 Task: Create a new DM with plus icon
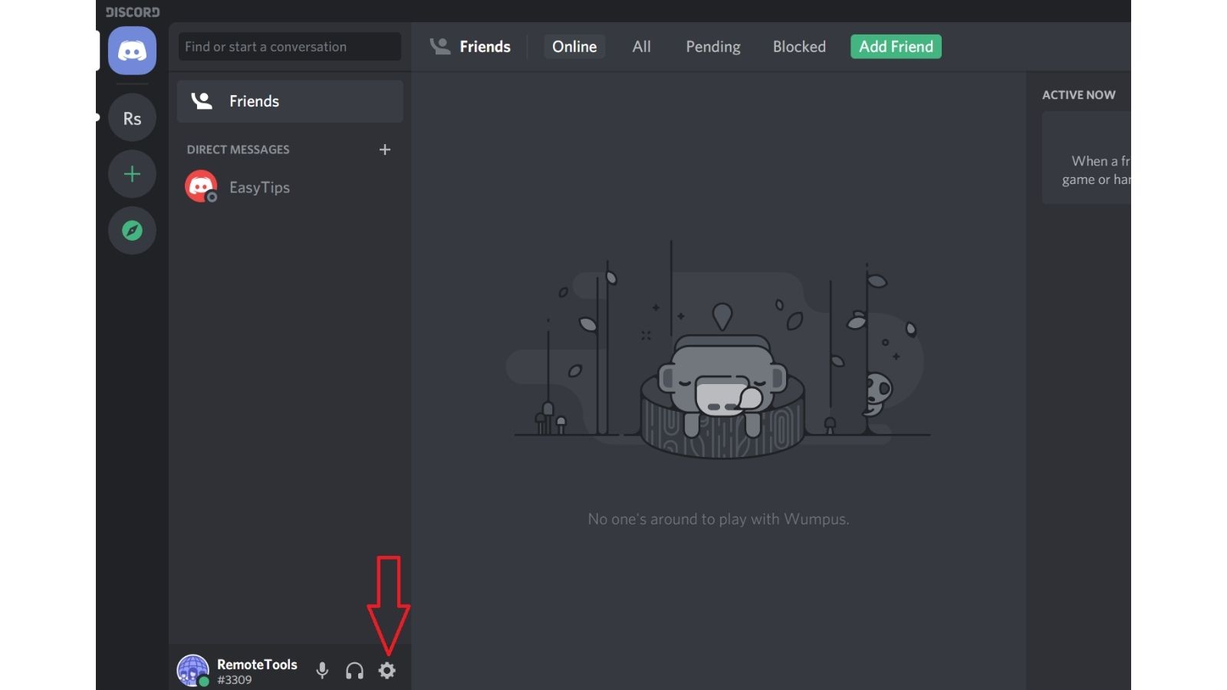(x=385, y=149)
